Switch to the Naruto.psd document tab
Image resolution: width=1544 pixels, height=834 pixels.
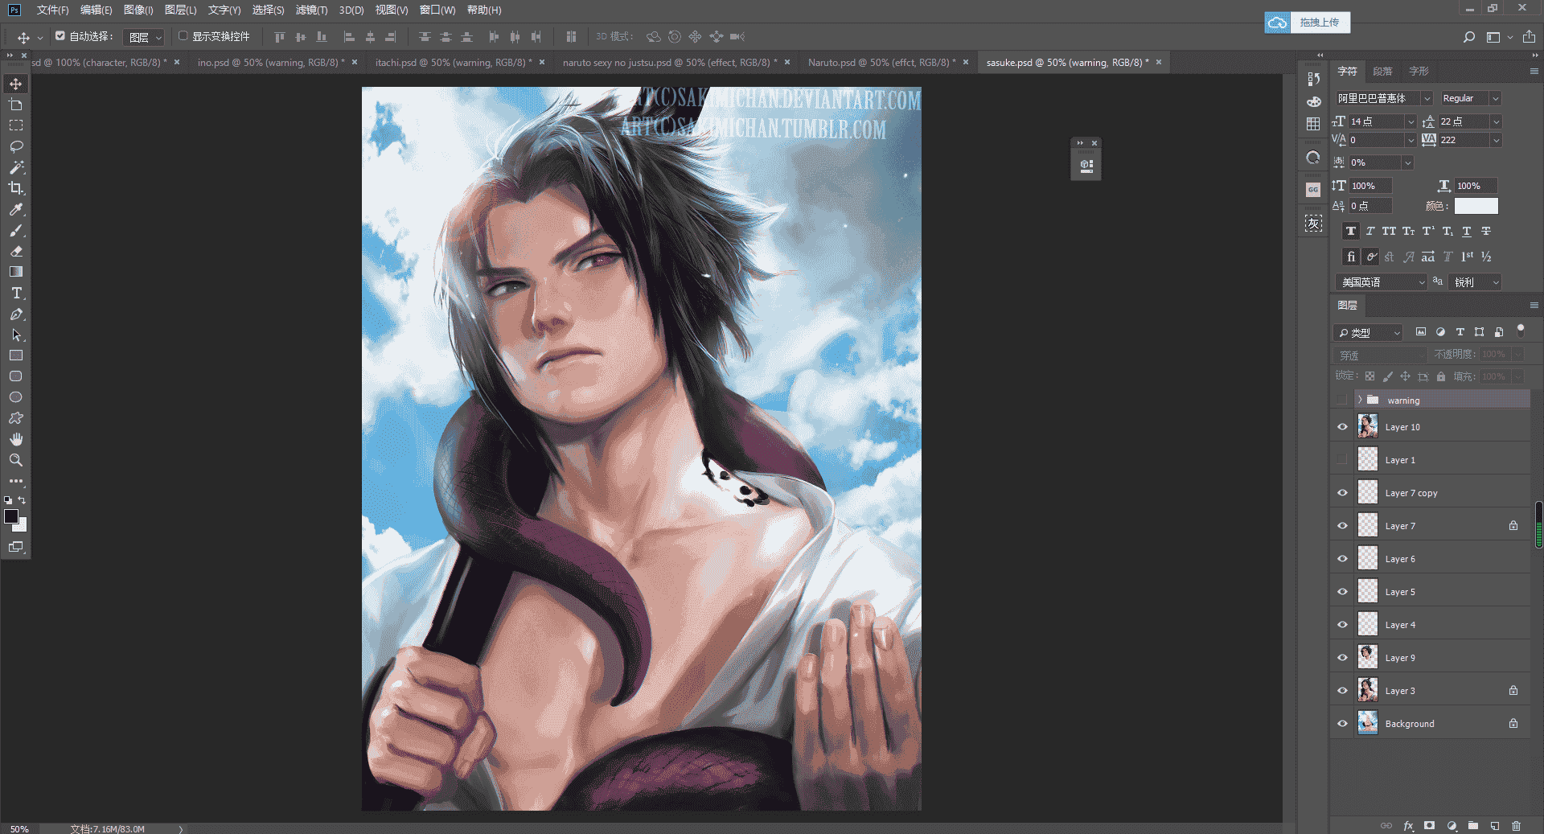tap(881, 62)
